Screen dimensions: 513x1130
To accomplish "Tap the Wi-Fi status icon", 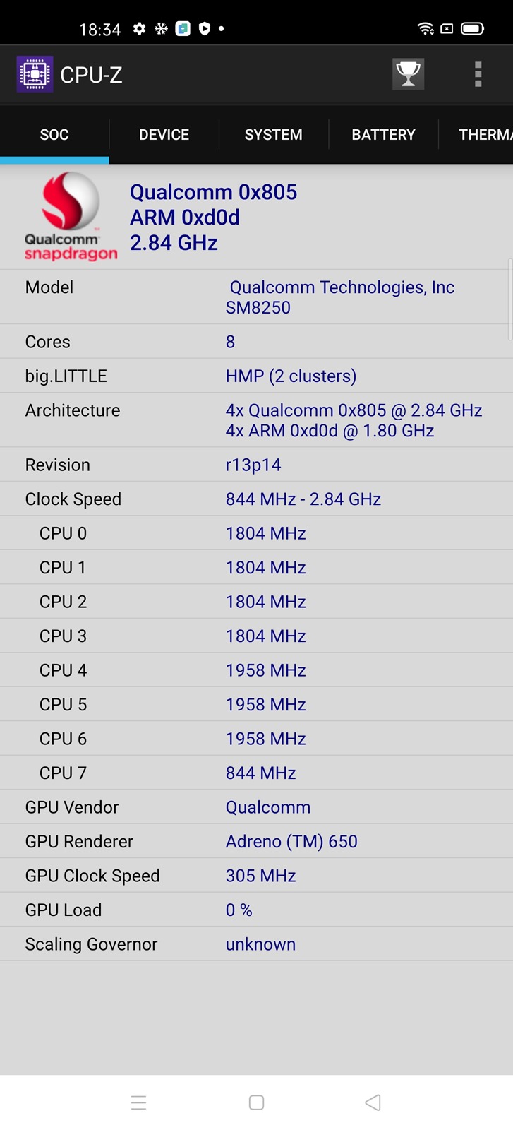I will click(426, 29).
